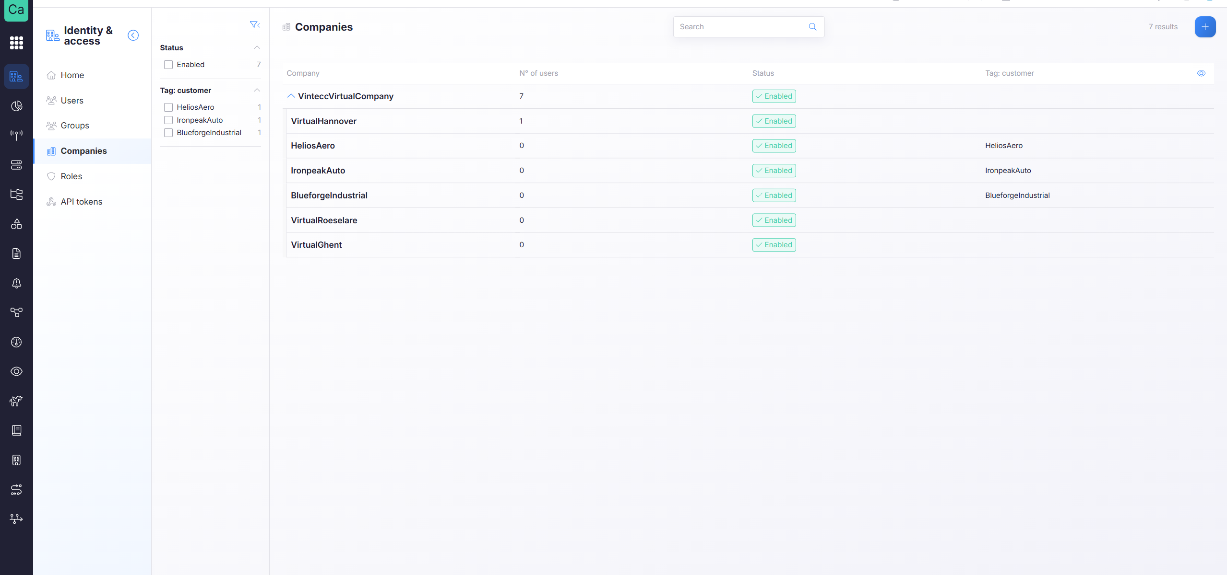This screenshot has height=575, width=1227.
Task: Open the alert bell rail icon
Action: coord(16,283)
